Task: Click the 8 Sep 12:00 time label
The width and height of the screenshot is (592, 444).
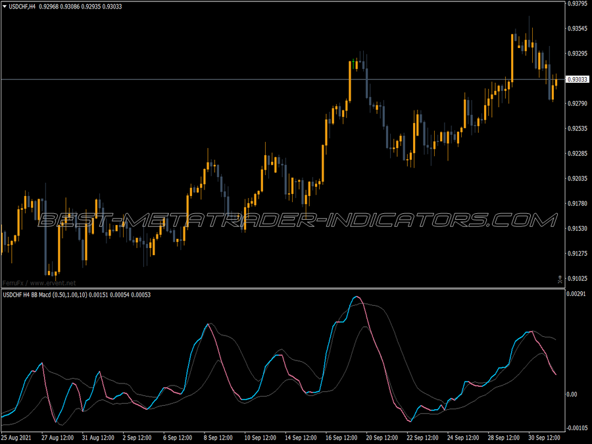Action: point(218,438)
